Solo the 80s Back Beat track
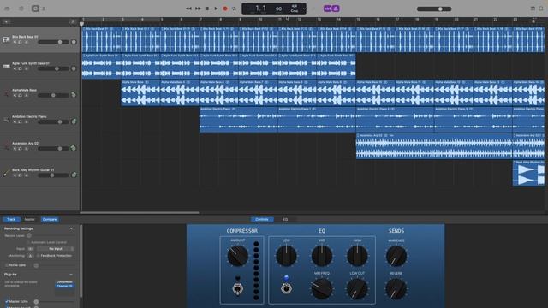The image size is (548, 308). coord(20,42)
